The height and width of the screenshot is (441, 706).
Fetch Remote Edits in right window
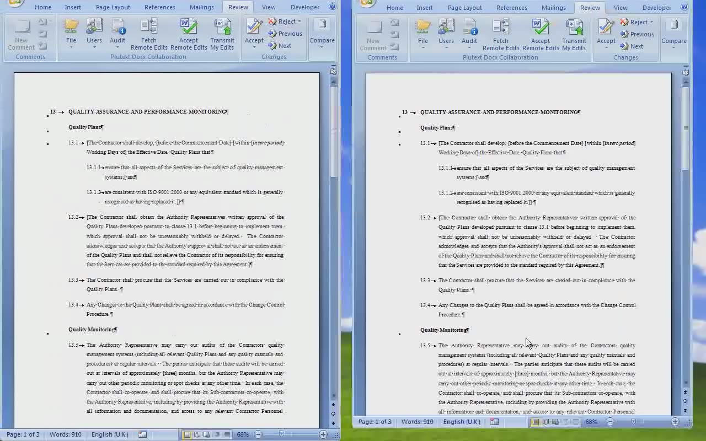pyautogui.click(x=501, y=35)
